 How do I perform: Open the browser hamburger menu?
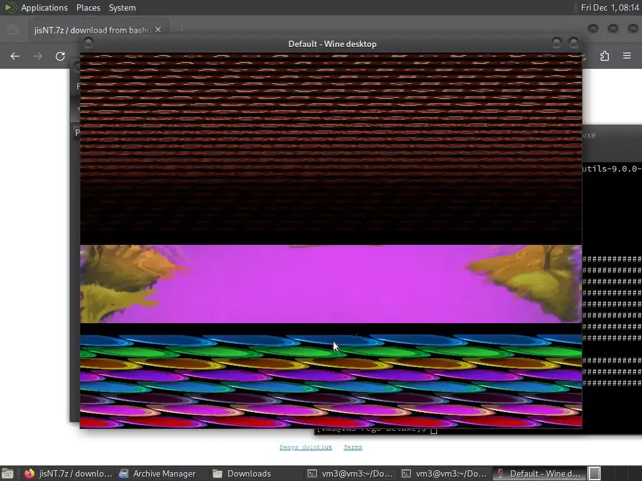pos(627,56)
